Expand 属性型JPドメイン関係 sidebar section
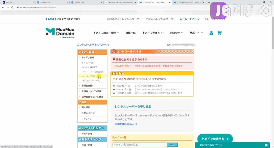The image size is (274, 148). coord(92,97)
